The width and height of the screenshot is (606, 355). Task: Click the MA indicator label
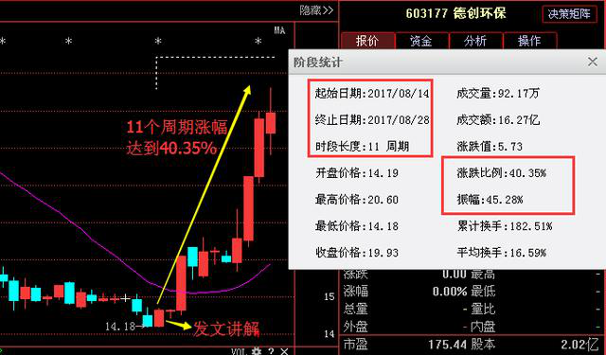click(279, 30)
